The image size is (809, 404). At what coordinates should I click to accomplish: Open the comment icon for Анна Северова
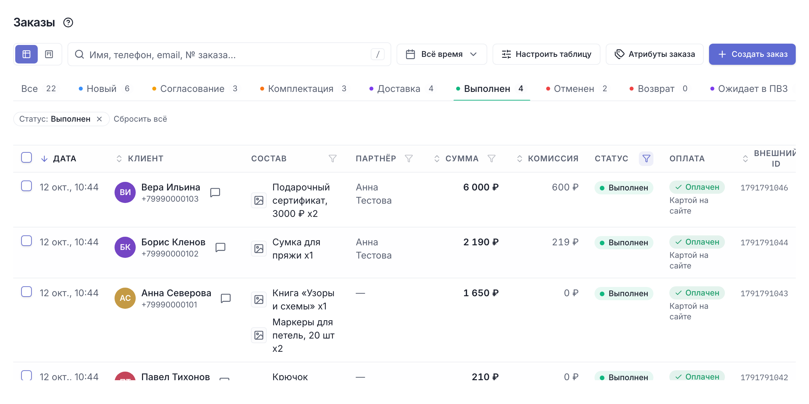pos(226,298)
